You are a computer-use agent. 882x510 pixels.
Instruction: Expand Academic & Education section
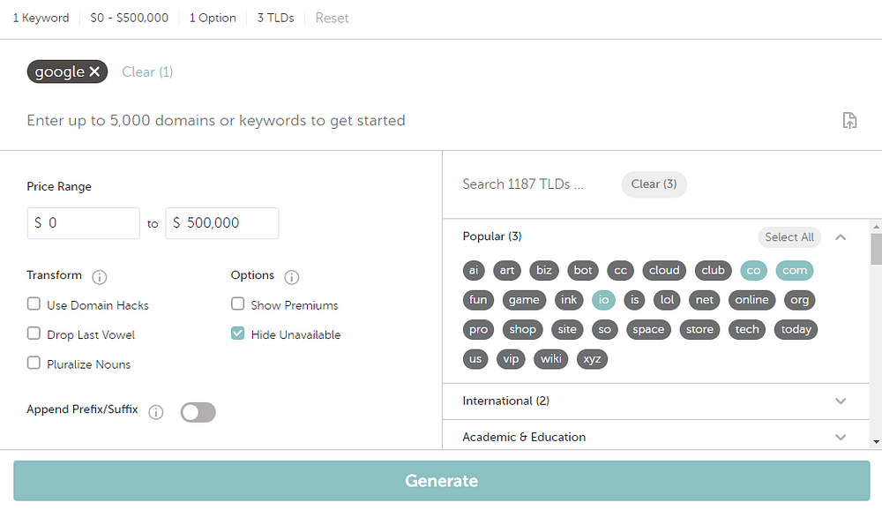click(x=841, y=437)
